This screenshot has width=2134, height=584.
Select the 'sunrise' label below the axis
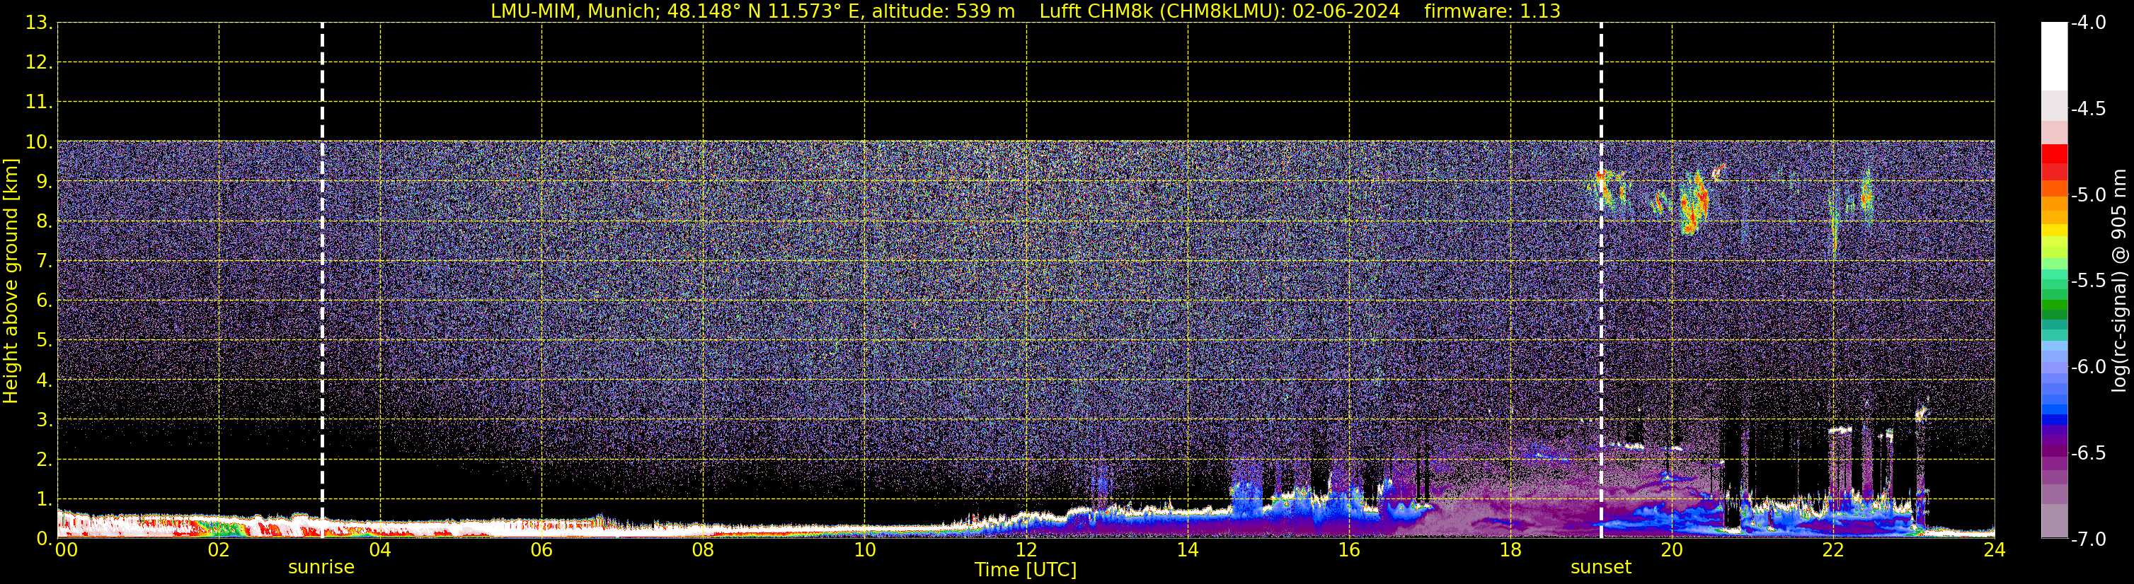[x=321, y=568]
